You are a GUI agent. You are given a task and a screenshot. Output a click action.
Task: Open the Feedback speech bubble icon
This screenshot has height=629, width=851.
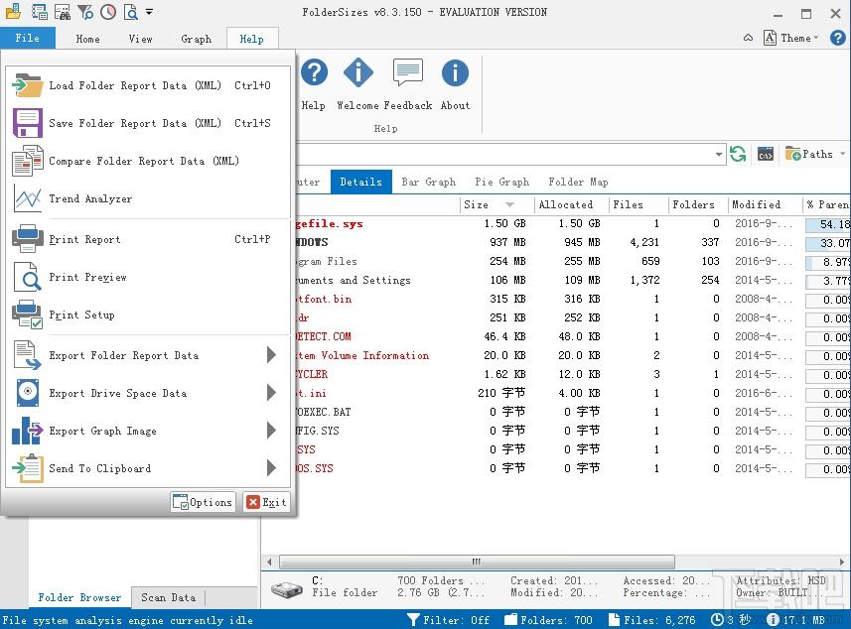(x=407, y=72)
